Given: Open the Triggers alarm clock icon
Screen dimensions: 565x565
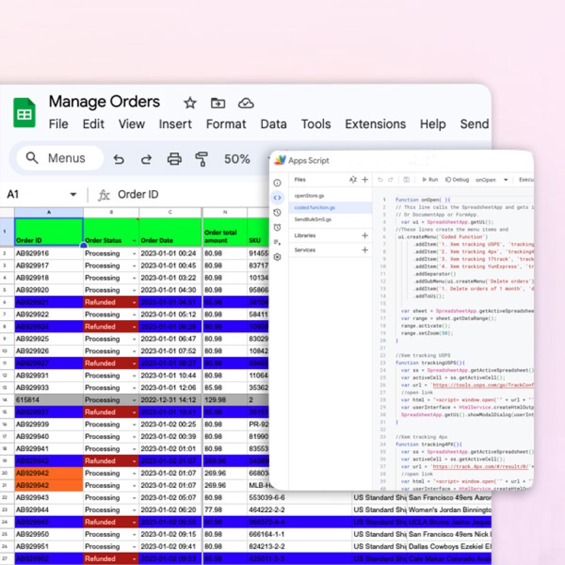Looking at the screenshot, I should point(277,227).
